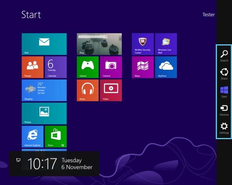
Task: Open the SkyDrive tile
Action: pos(166,67)
